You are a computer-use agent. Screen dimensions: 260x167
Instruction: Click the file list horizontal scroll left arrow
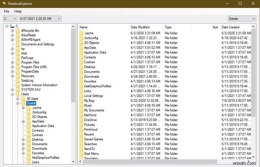80,161
